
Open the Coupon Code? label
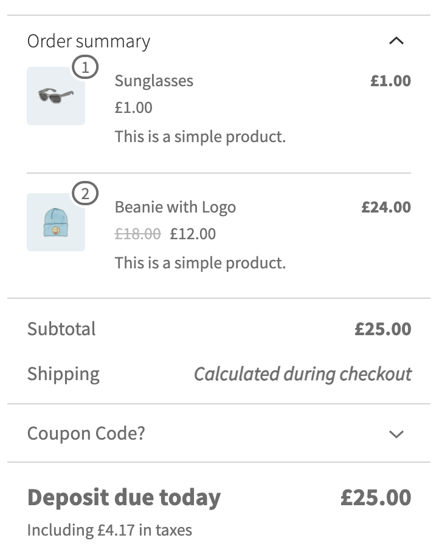tap(86, 434)
